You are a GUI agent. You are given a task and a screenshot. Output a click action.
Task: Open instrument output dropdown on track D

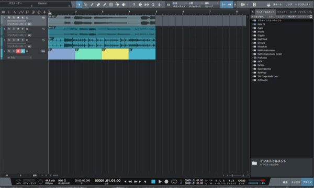[x=19, y=57]
